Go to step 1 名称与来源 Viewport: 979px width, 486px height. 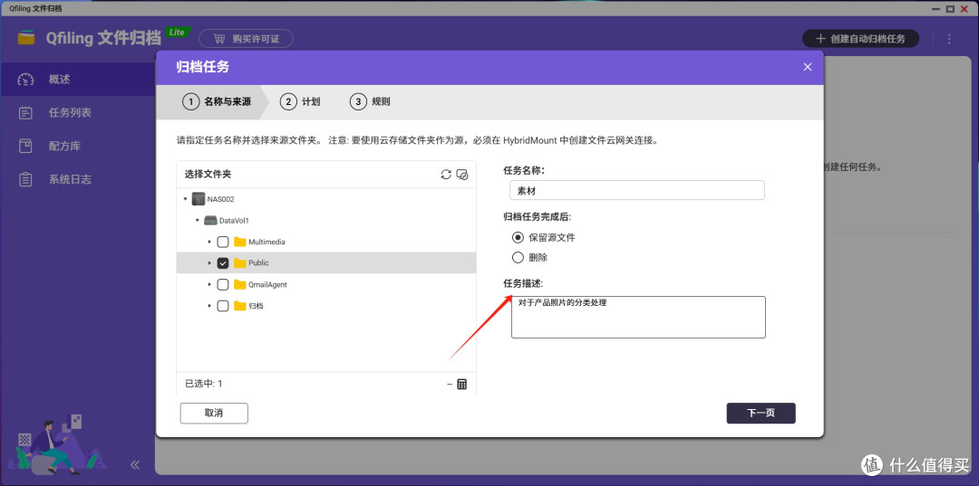(217, 102)
